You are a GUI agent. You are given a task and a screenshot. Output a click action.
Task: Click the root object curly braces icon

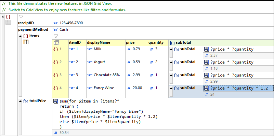click(x=8, y=17)
